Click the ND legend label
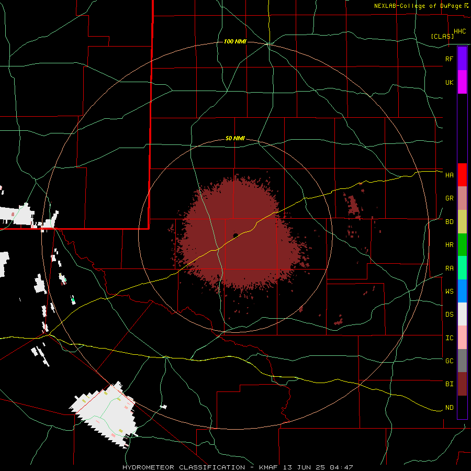Image resolution: width=471 pixels, height=471 pixels. coord(449,408)
